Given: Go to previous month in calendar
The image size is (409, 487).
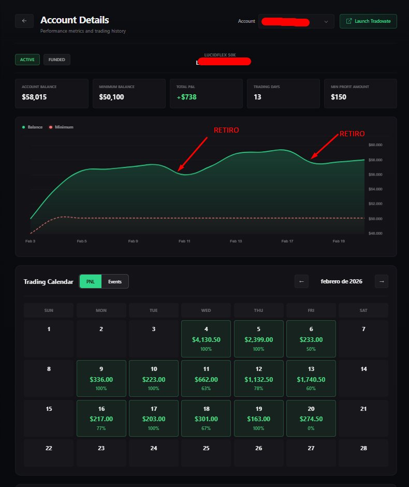Looking at the screenshot, I should pos(301,281).
